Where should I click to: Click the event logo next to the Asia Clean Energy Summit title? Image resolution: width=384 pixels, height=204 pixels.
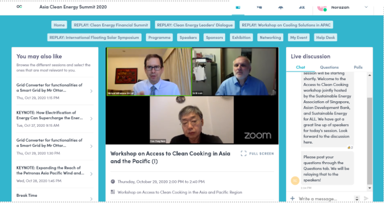click(x=19, y=6)
